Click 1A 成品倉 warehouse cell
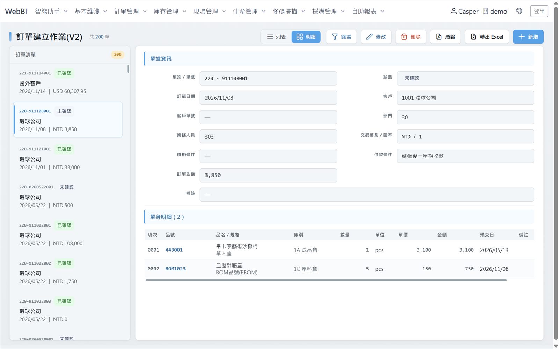559x349 pixels. pos(305,250)
